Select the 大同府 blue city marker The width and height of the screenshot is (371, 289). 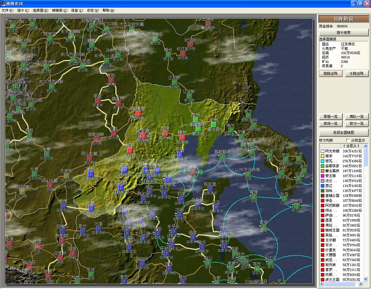point(120,188)
